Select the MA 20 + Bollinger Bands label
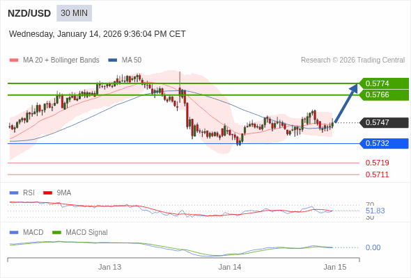The height and width of the screenshot is (278, 411). point(61,60)
